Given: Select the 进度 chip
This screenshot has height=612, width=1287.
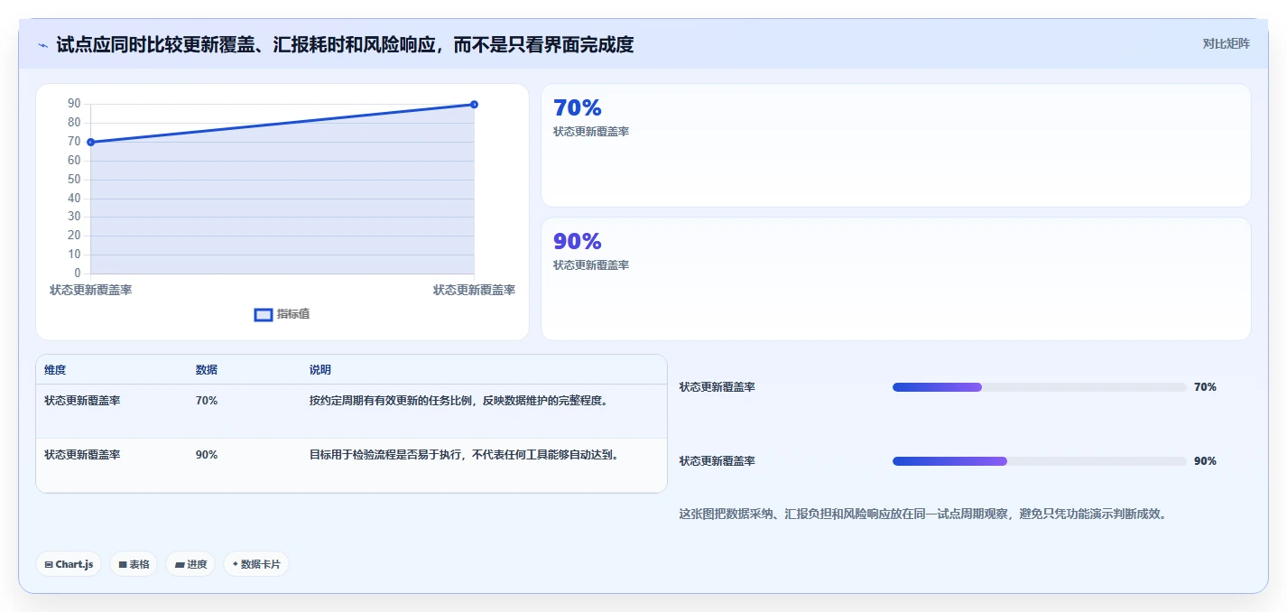Looking at the screenshot, I should pyautogui.click(x=190, y=564).
